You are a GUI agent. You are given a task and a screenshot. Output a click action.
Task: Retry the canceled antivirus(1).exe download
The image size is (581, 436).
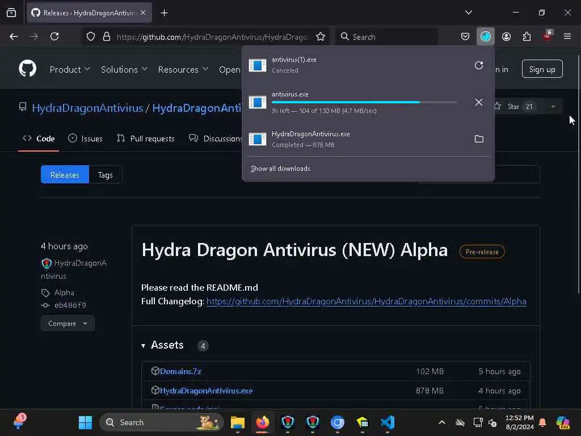[479, 65]
